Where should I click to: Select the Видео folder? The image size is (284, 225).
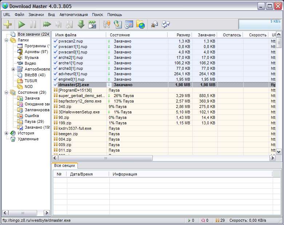[x=30, y=63]
